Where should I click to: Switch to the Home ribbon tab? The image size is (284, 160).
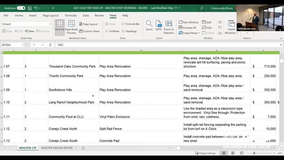(x=19, y=16)
